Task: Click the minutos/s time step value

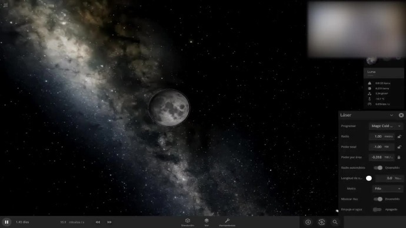Action: (72, 222)
